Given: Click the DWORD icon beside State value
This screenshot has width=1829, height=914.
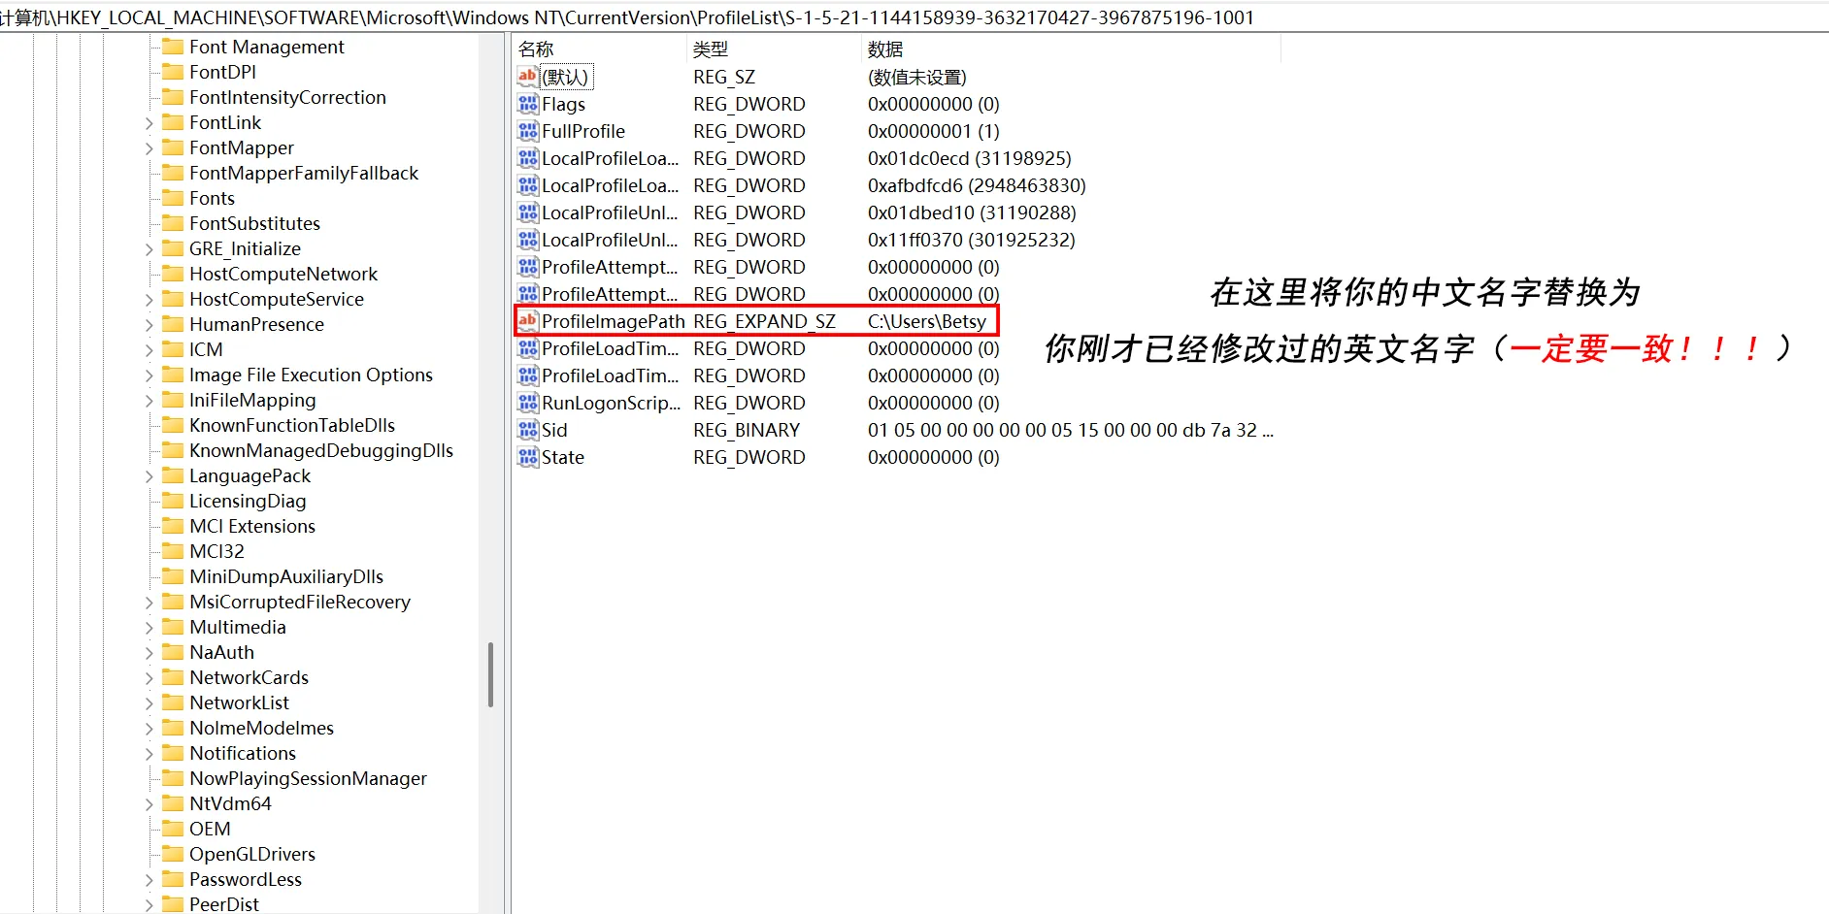Looking at the screenshot, I should click(x=527, y=457).
